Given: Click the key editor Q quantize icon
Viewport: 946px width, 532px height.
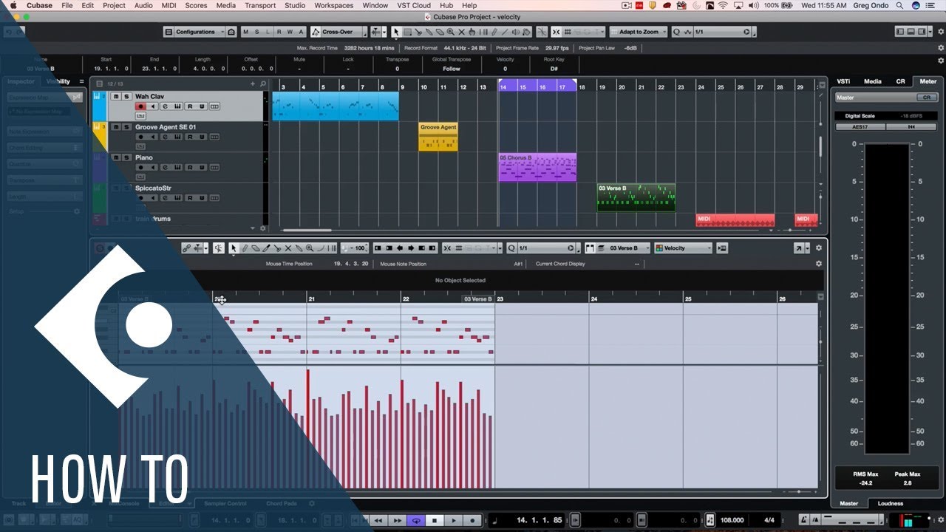Looking at the screenshot, I should pos(511,248).
